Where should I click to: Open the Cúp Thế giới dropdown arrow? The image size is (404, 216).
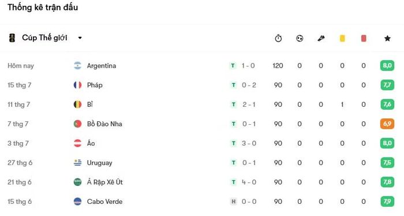click(x=80, y=38)
